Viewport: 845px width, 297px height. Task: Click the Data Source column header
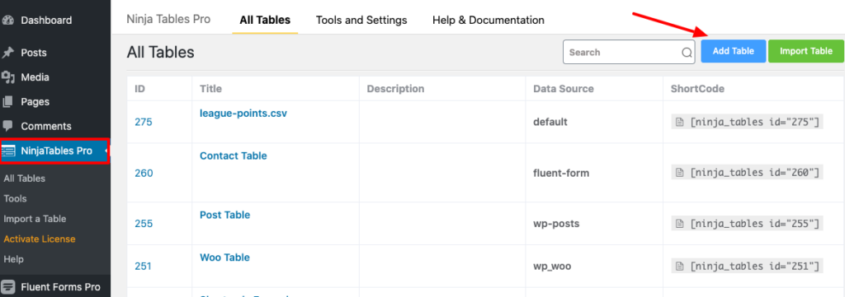[563, 89]
